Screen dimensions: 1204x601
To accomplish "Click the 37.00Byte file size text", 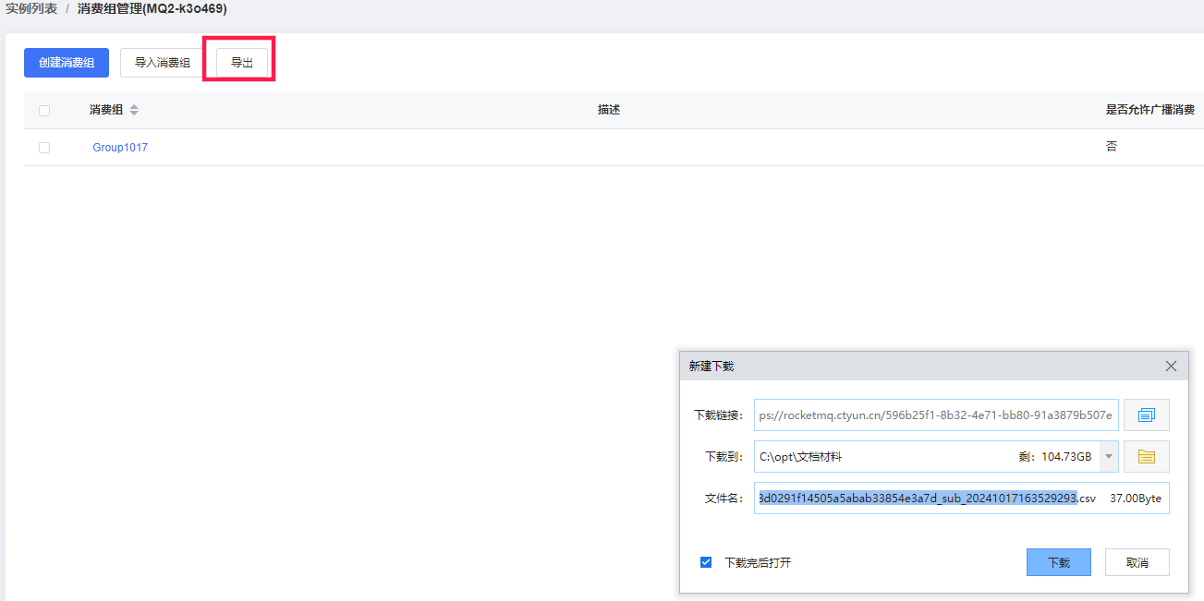I will (1136, 498).
